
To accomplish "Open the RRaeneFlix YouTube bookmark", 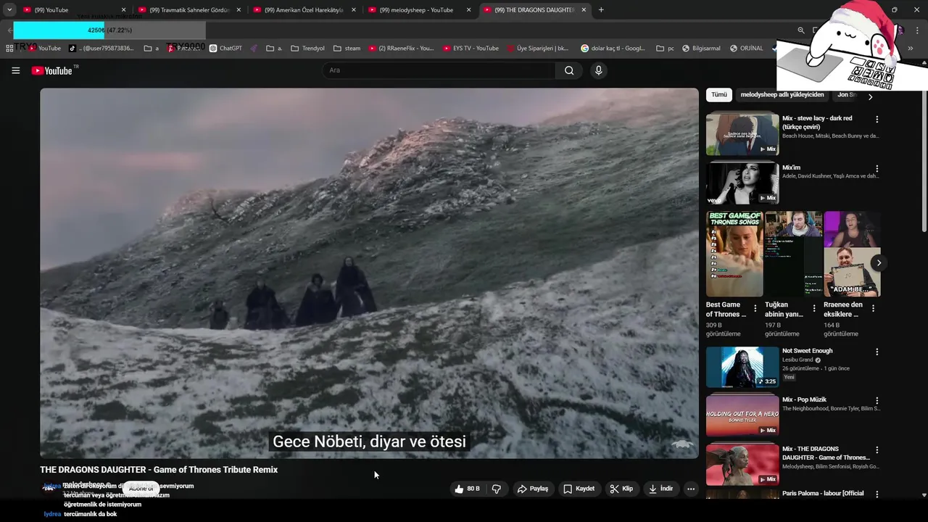I will [x=401, y=49].
